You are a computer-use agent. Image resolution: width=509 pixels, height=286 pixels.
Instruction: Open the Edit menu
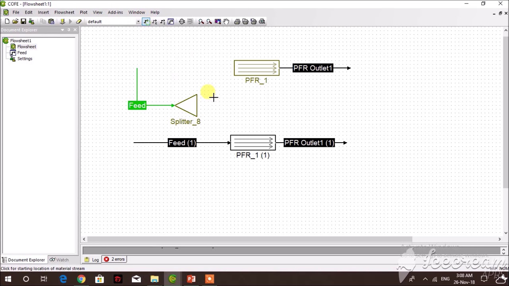pyautogui.click(x=29, y=12)
